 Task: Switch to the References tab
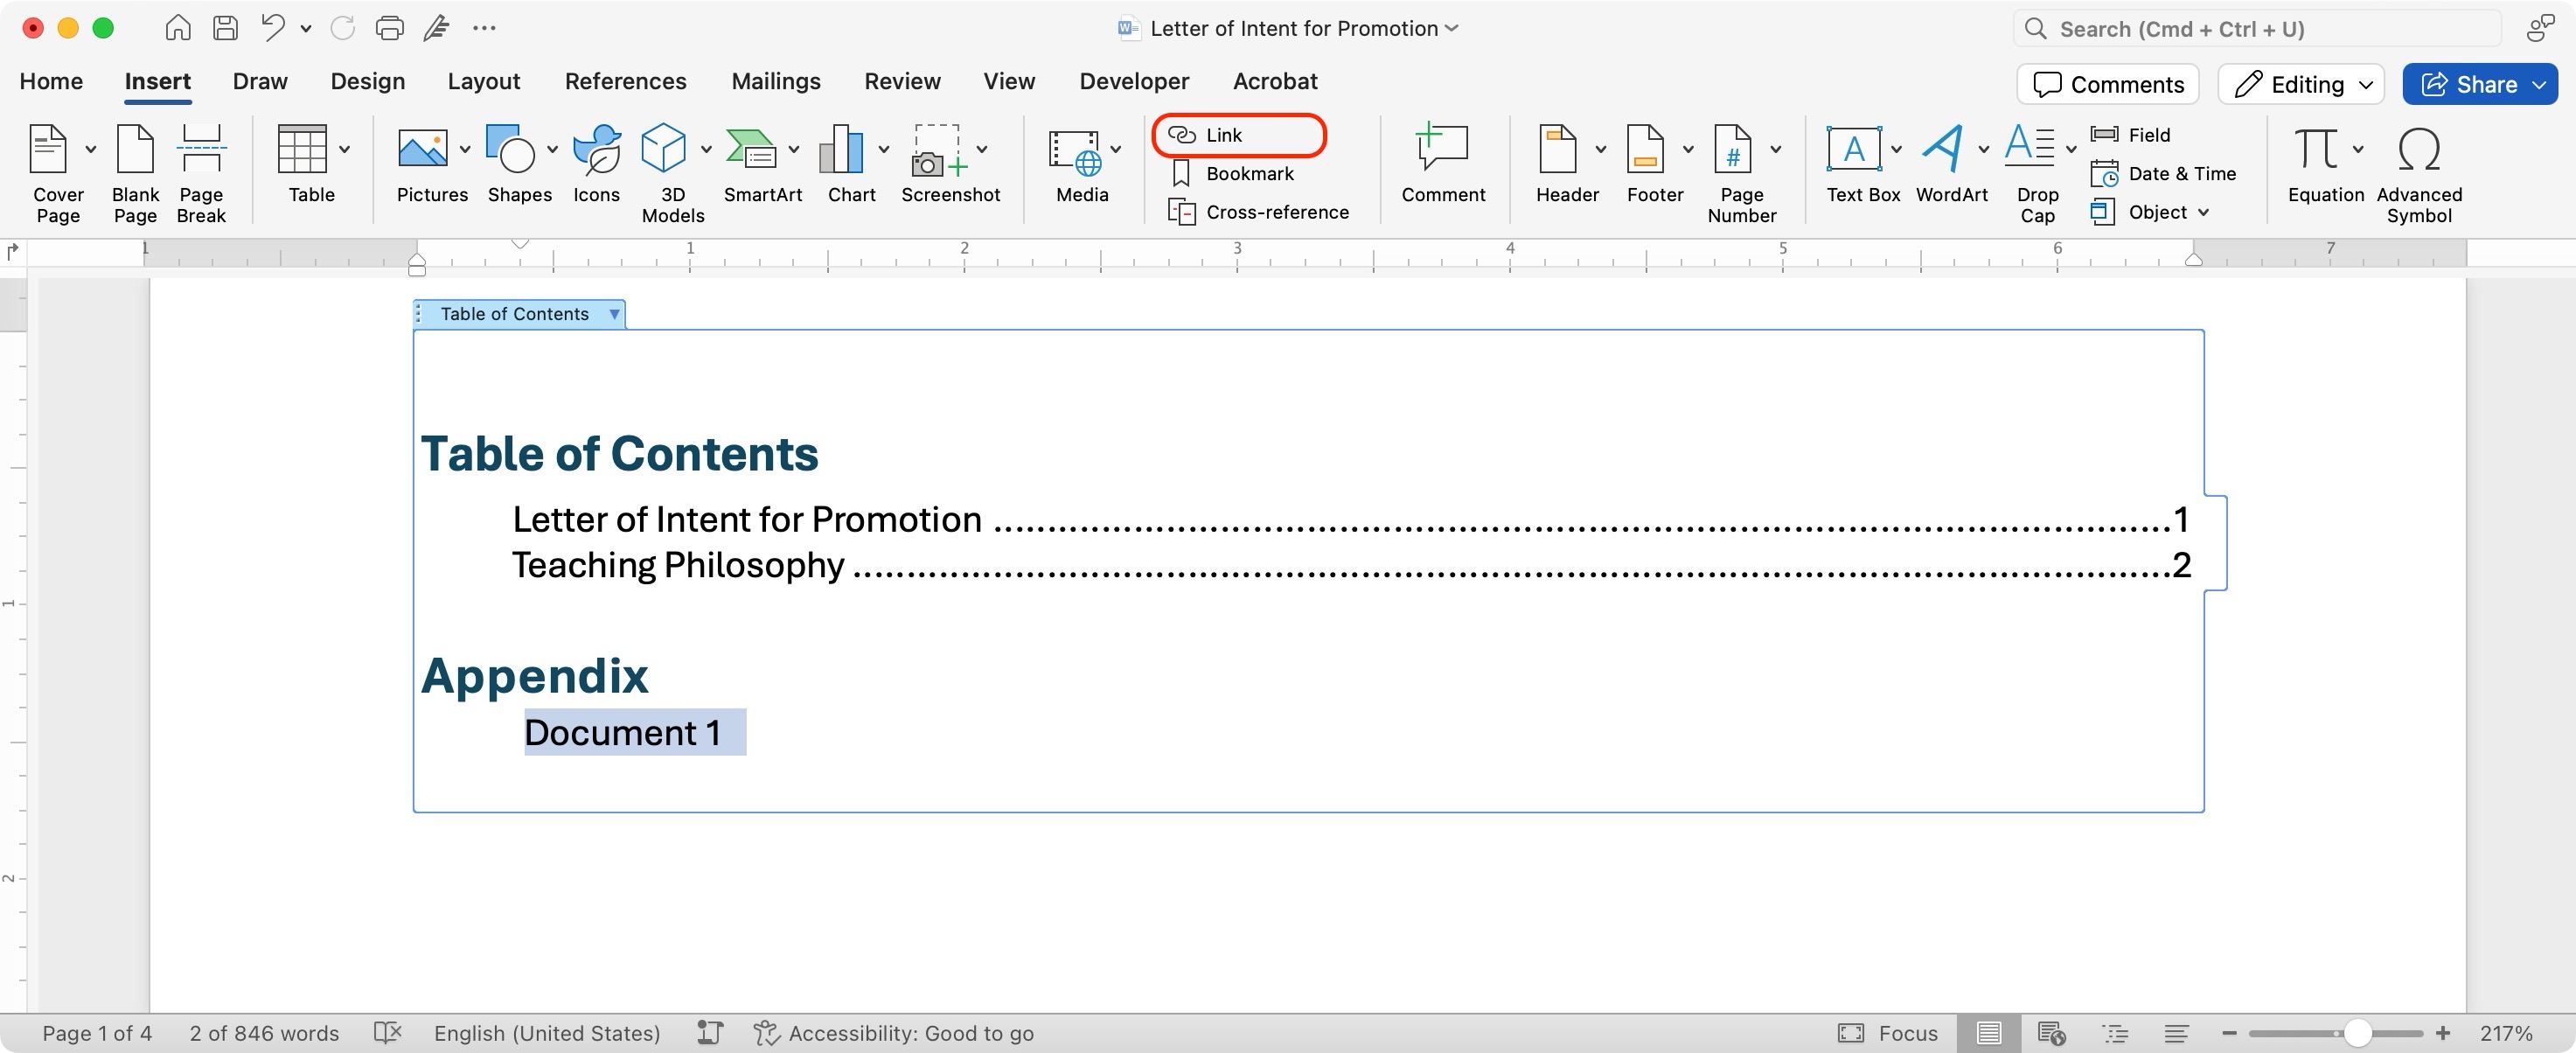coord(625,81)
